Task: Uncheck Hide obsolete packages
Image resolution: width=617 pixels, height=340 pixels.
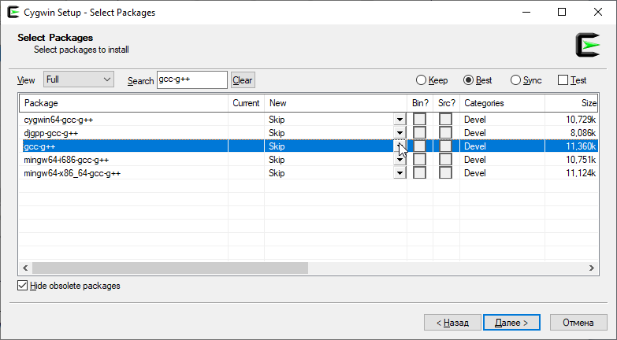Action: 22,286
